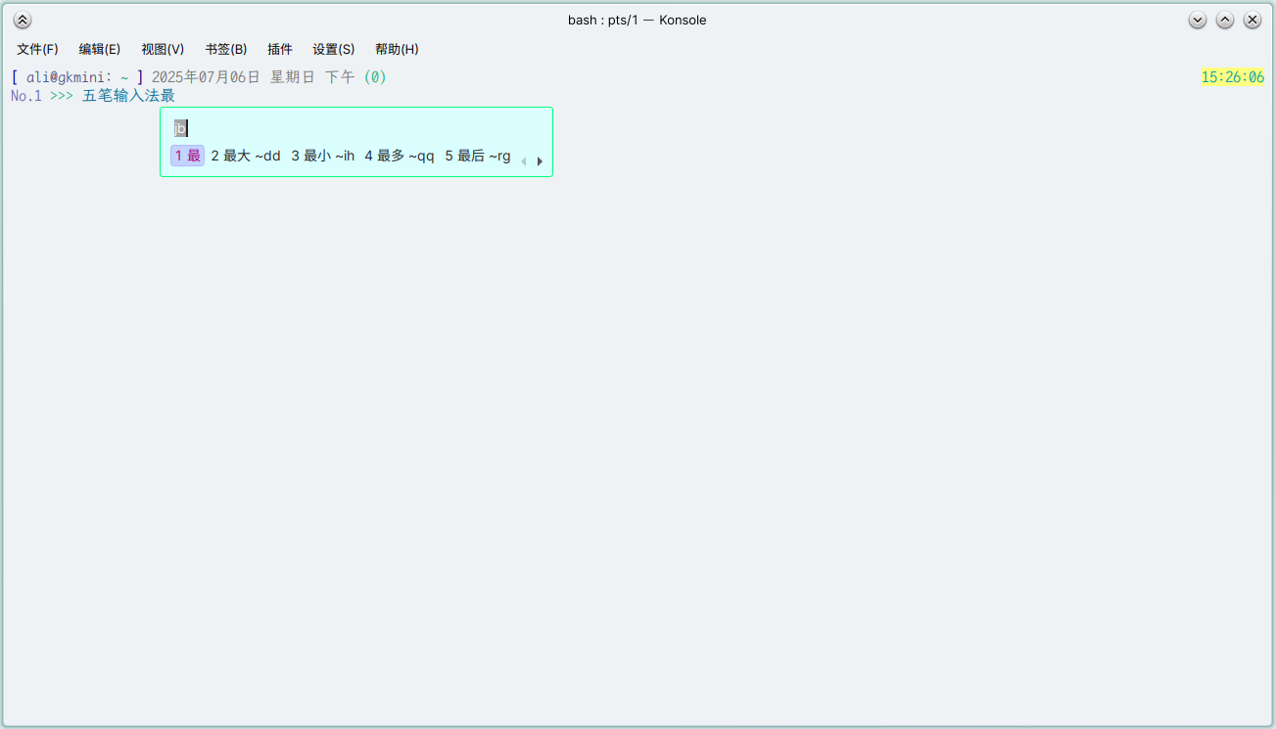Click the No.1 prompt label
This screenshot has height=729, width=1276.
26,96
